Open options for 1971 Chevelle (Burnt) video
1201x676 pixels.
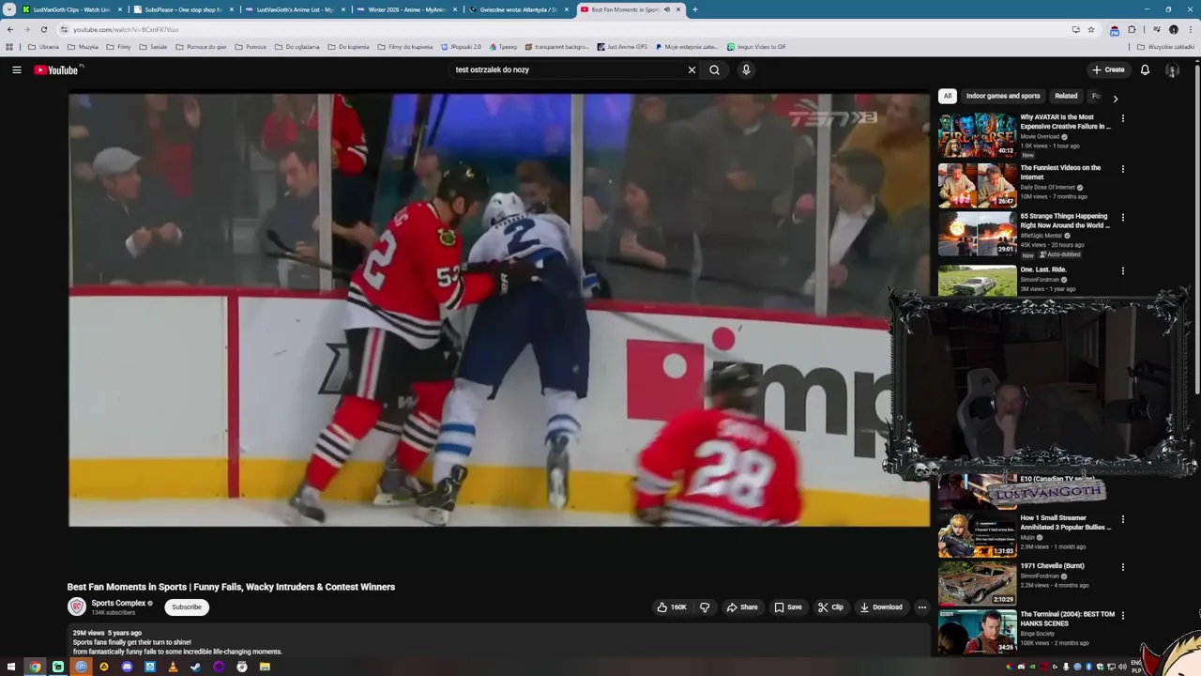click(x=1122, y=567)
